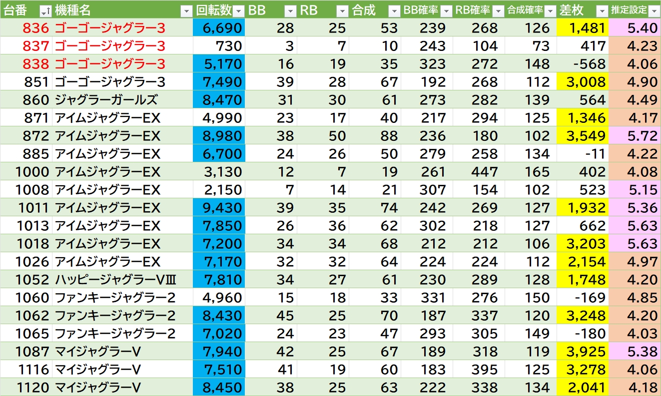
Task: Select 台番 cell 1000
Action: pyautogui.click(x=26, y=172)
